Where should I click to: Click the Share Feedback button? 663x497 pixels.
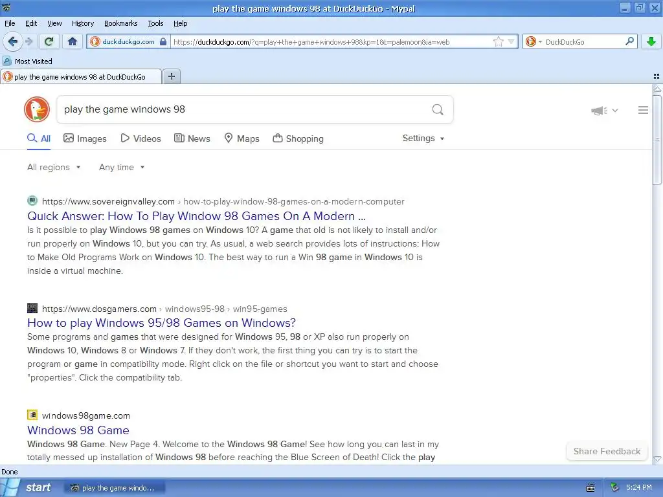pyautogui.click(x=607, y=451)
